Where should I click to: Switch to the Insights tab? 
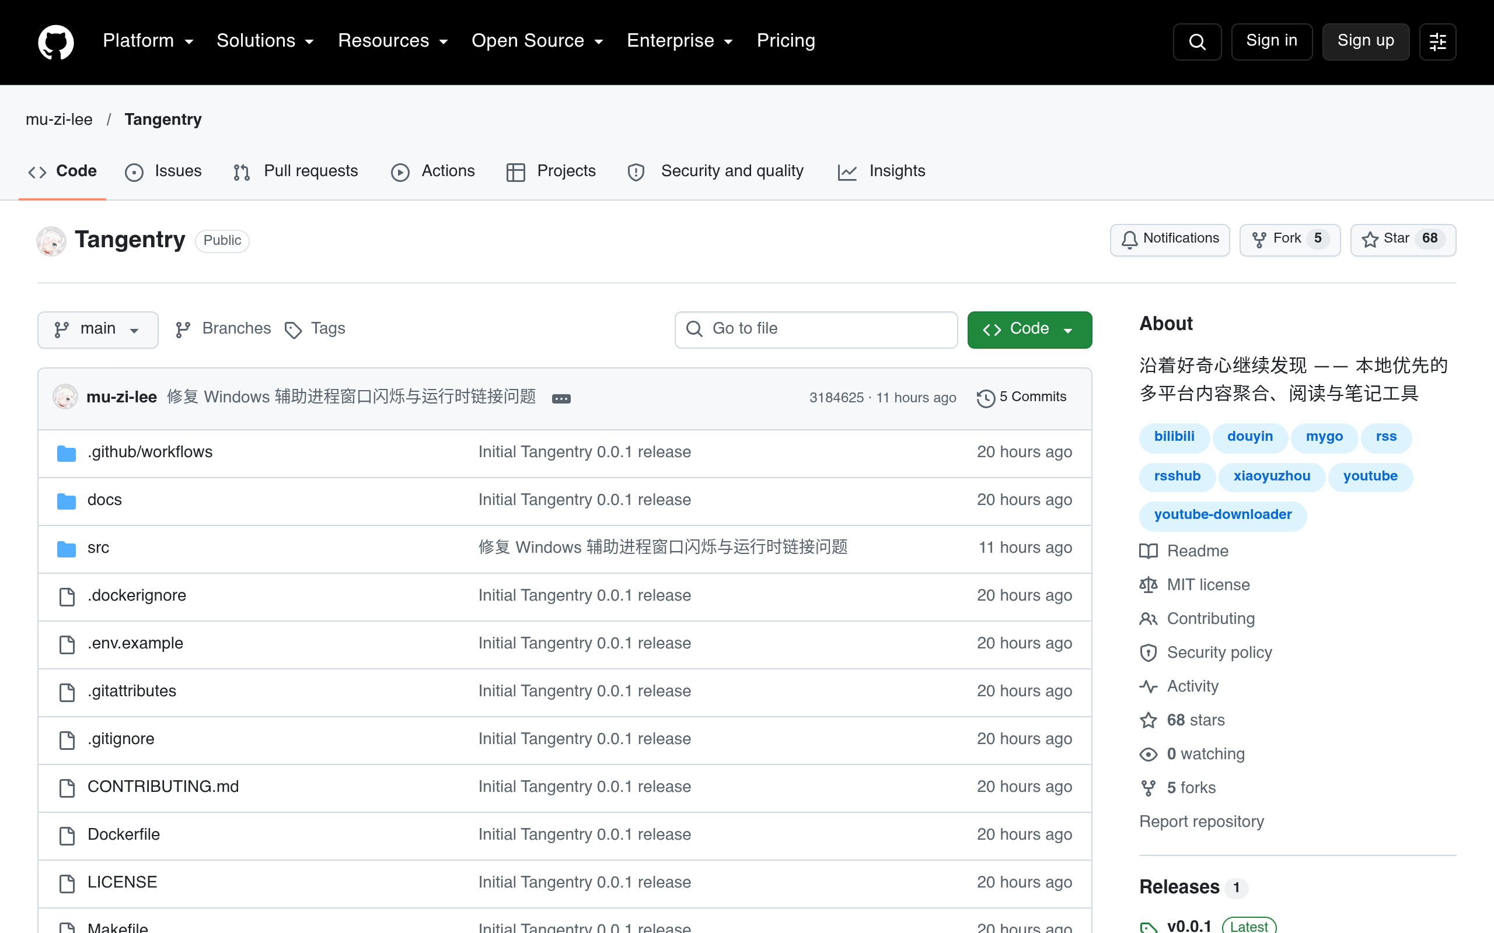(x=881, y=171)
